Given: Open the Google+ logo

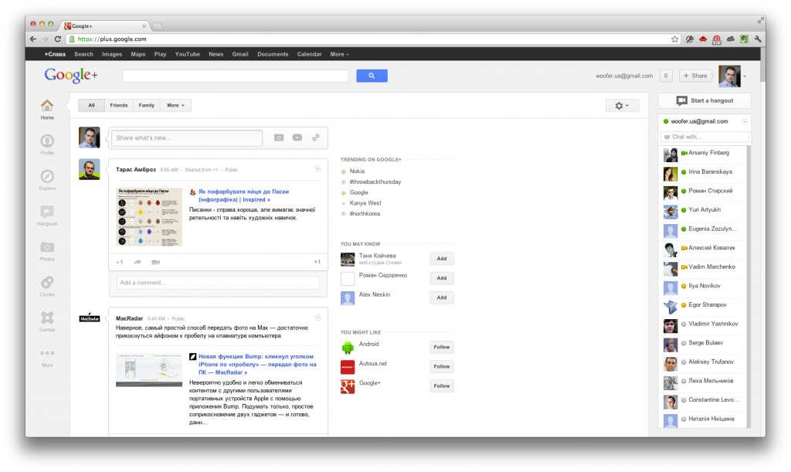Looking at the screenshot, I should coord(70,75).
